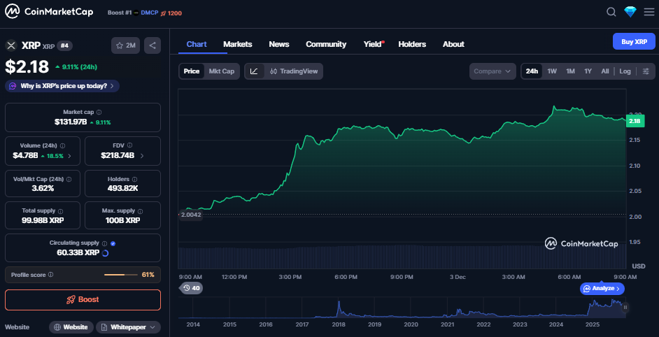Image resolution: width=659 pixels, height=337 pixels.
Task: Click the Buy XRP button
Action: [x=634, y=41]
